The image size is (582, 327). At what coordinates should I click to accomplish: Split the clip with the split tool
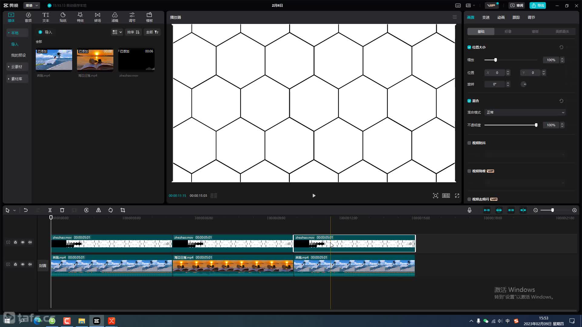(x=50, y=210)
